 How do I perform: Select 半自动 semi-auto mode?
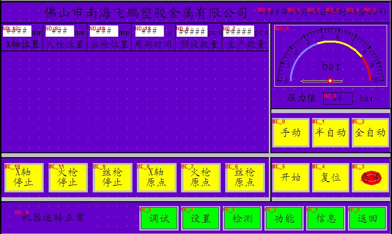tap(330, 133)
